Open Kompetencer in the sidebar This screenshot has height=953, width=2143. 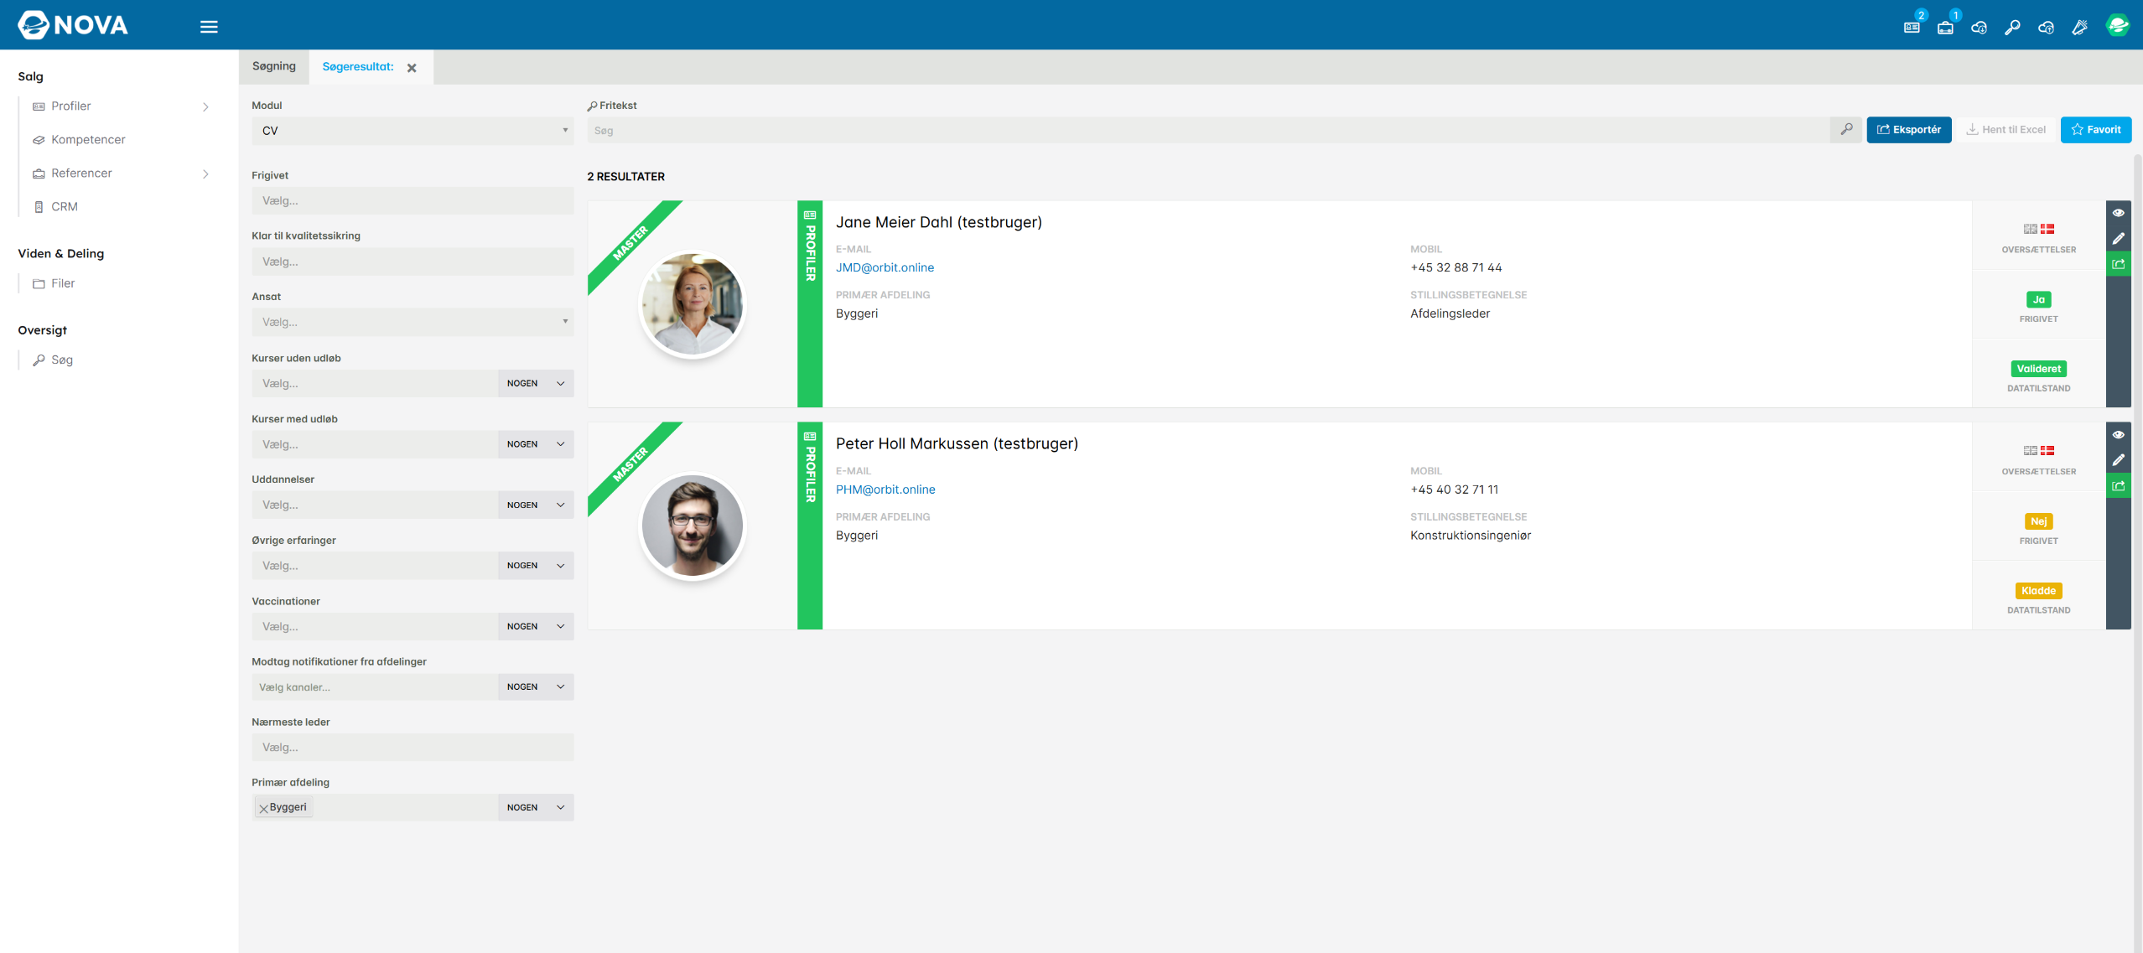(x=88, y=140)
